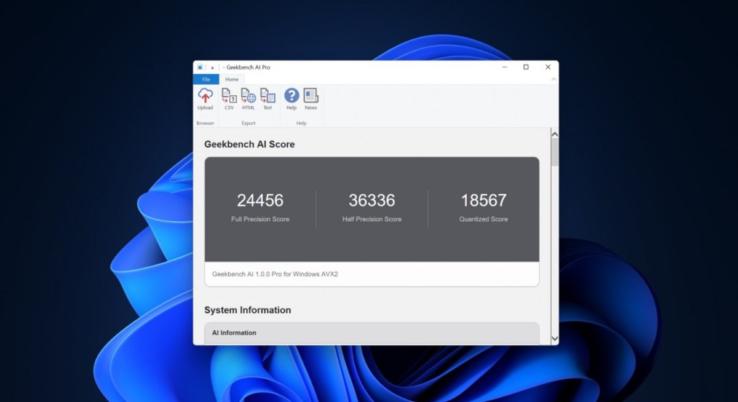Image resolution: width=738 pixels, height=402 pixels.
Task: Open the quick access toolbar dropdown arrow
Action: pos(212,68)
